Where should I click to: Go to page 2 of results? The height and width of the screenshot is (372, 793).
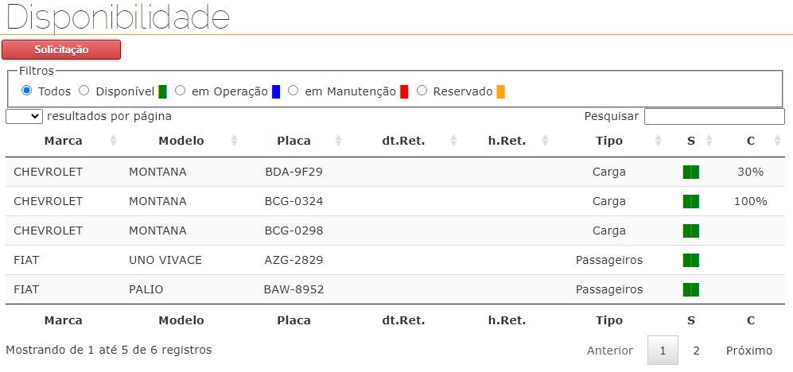[x=695, y=351]
